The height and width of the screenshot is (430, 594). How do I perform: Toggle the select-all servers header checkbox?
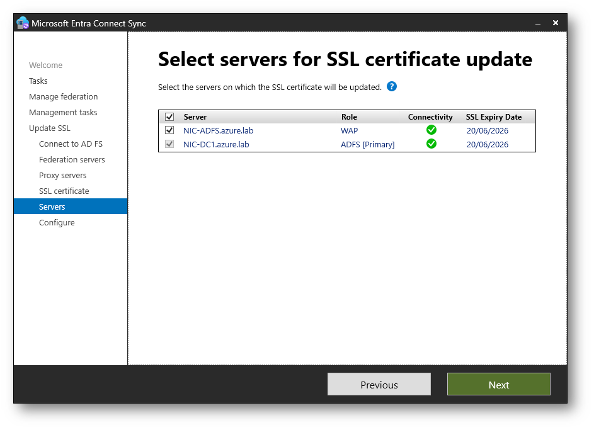click(x=169, y=117)
